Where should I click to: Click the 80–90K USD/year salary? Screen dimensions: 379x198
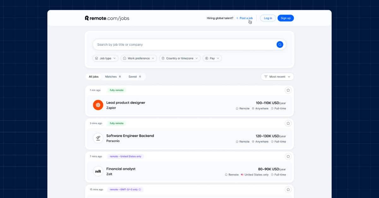point(272,169)
